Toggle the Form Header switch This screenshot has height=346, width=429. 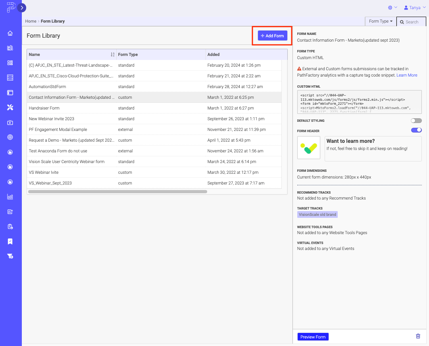(x=416, y=130)
